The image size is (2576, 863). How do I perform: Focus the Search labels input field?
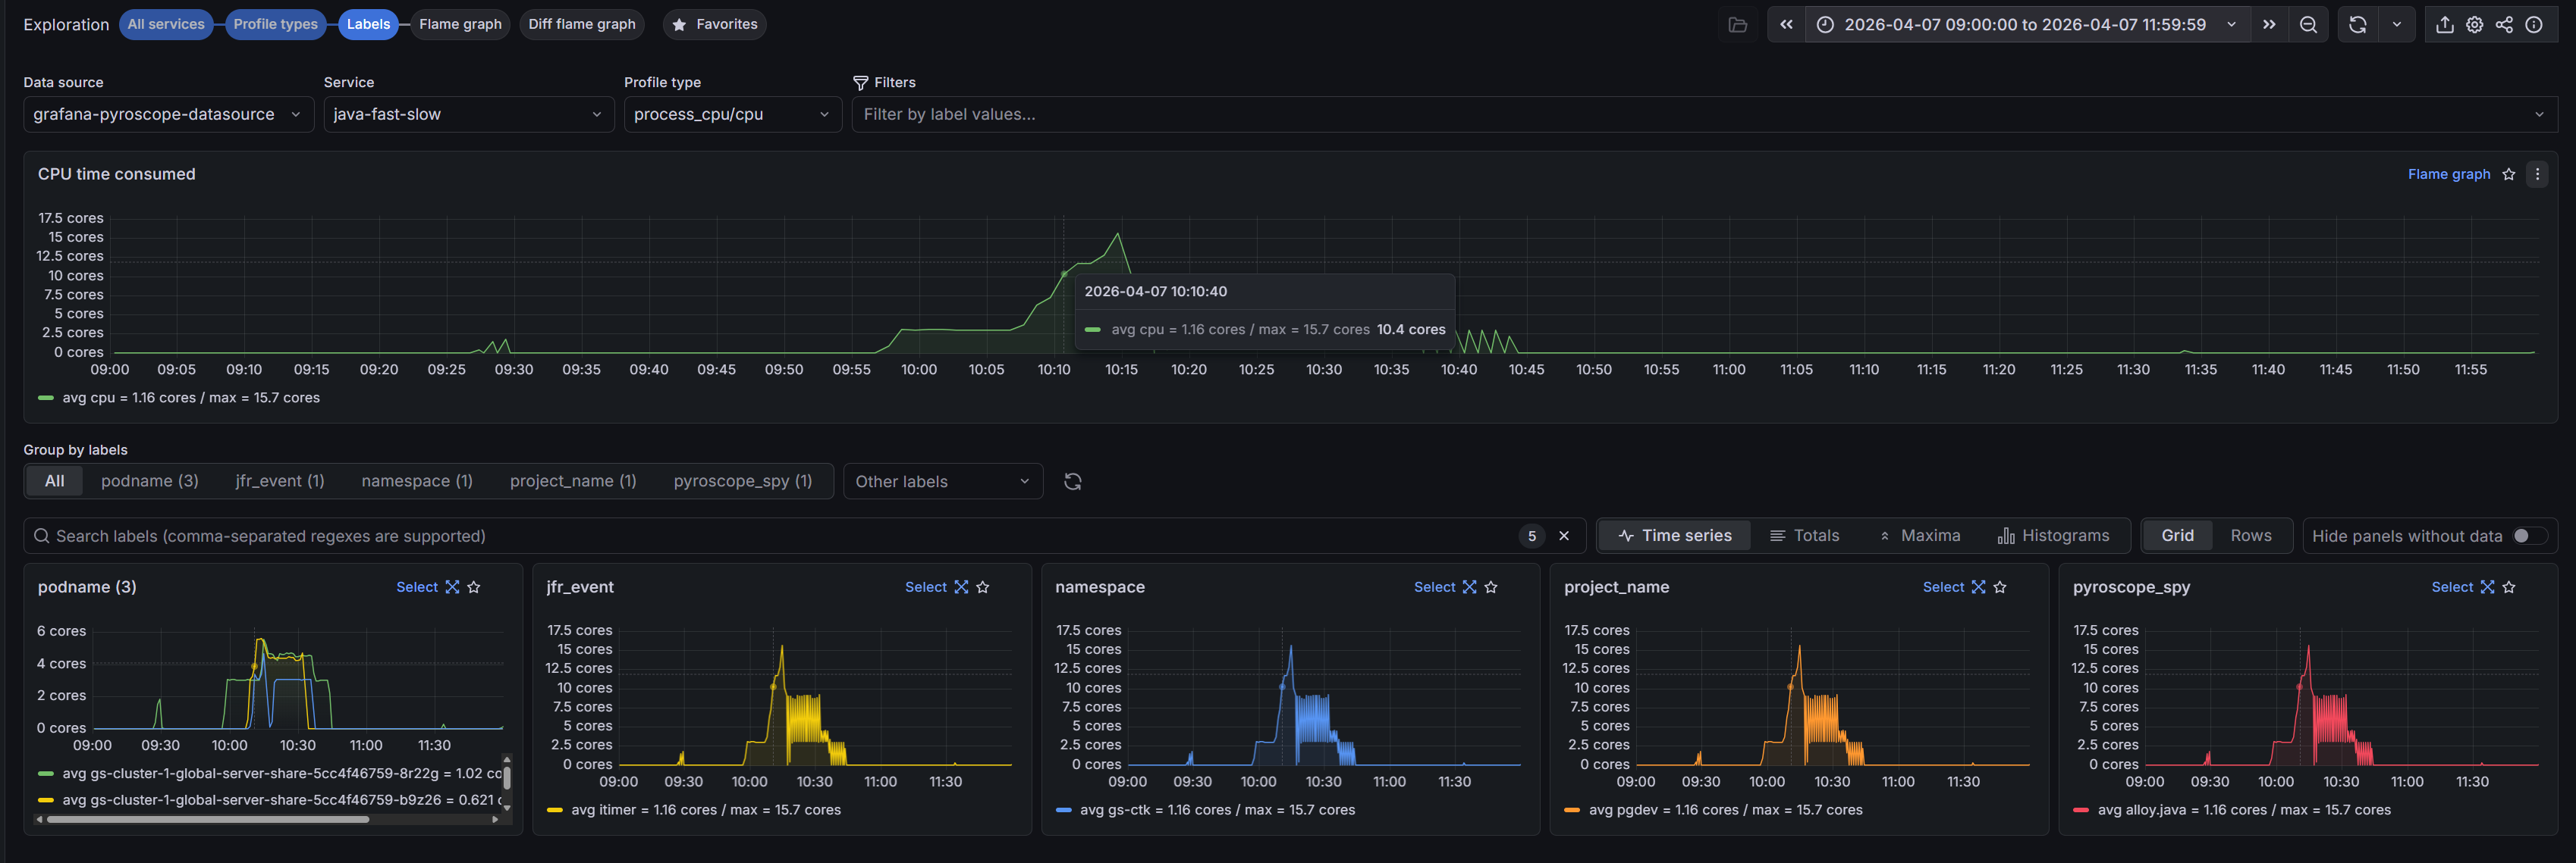[780, 536]
